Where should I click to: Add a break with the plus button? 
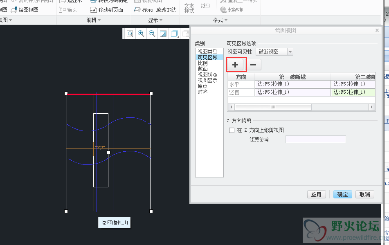click(x=235, y=65)
